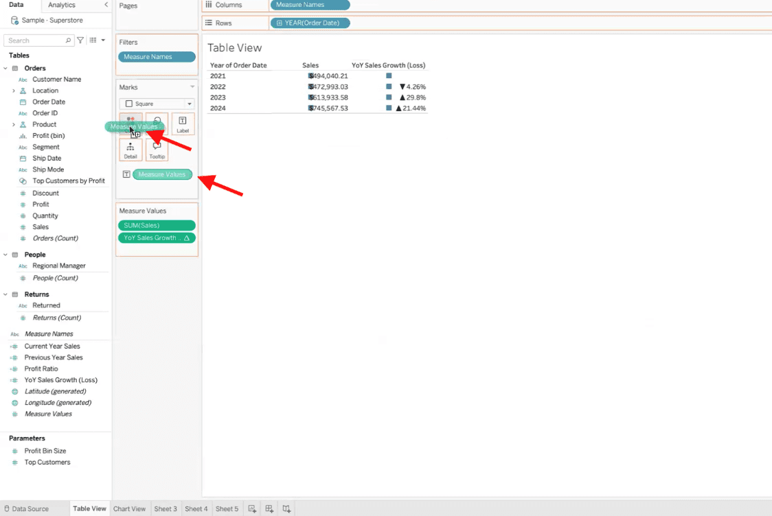Select the SUM(Sales) pill in Measure Values
The width and height of the screenshot is (772, 516).
pos(156,224)
